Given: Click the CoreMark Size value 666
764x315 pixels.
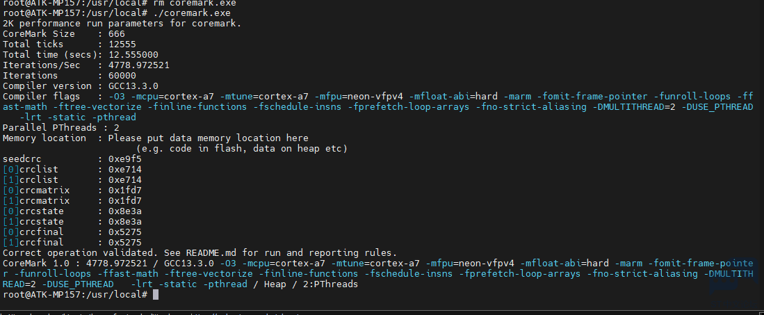Looking at the screenshot, I should point(117,33).
